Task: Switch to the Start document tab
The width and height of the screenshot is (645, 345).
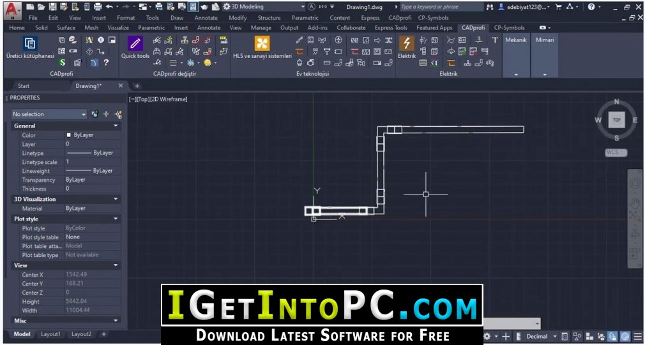Action: (x=24, y=86)
